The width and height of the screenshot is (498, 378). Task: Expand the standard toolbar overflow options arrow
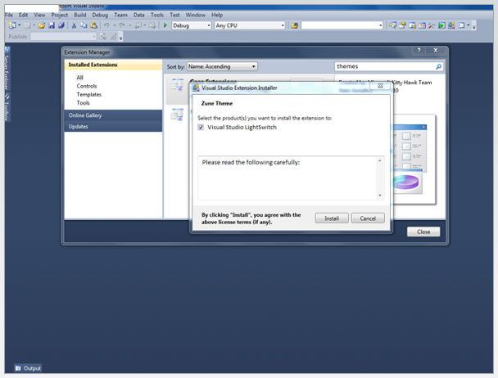474,26
